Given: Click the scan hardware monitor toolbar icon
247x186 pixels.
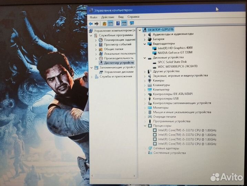Looking at the screenshot, I should pos(132,23).
